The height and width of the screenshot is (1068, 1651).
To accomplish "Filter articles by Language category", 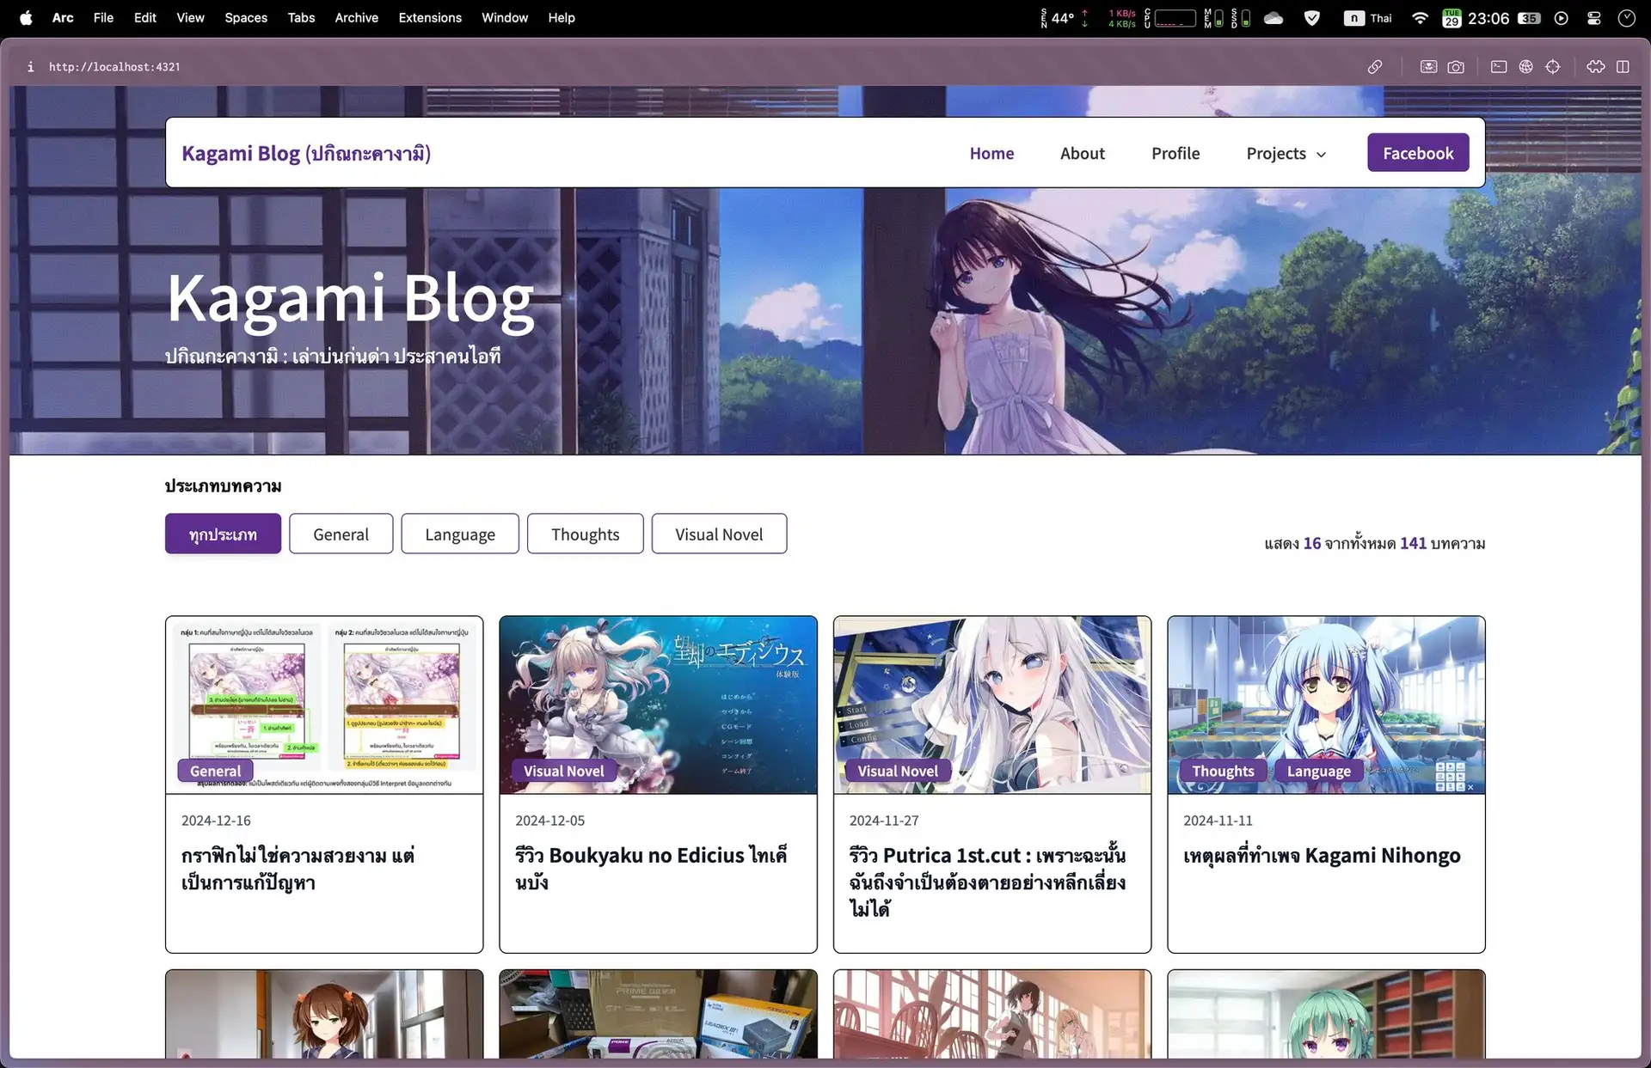I will point(459,534).
